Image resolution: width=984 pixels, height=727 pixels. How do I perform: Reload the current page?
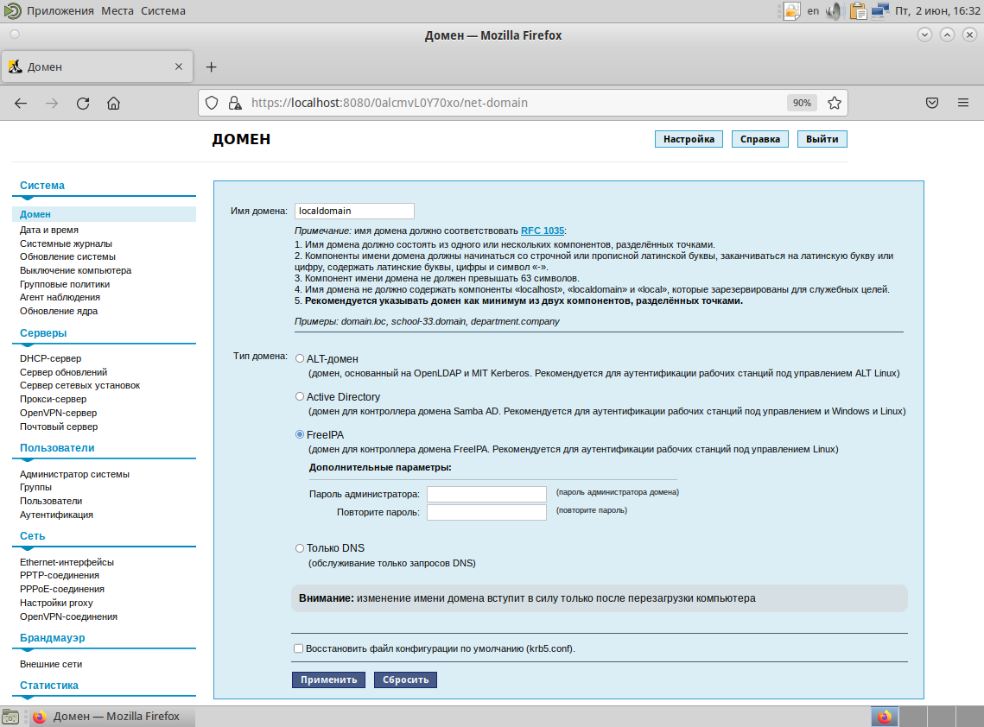[83, 103]
